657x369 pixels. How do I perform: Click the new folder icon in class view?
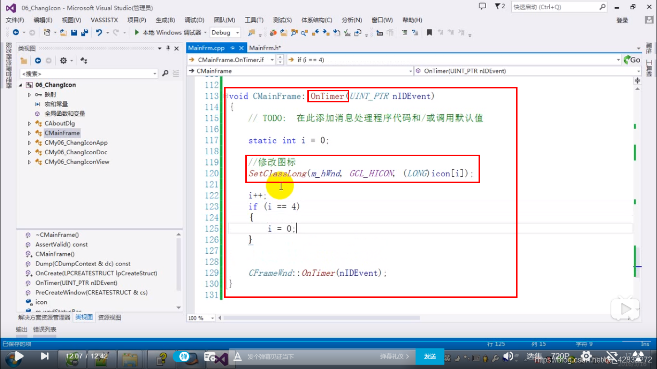pyautogui.click(x=24, y=61)
